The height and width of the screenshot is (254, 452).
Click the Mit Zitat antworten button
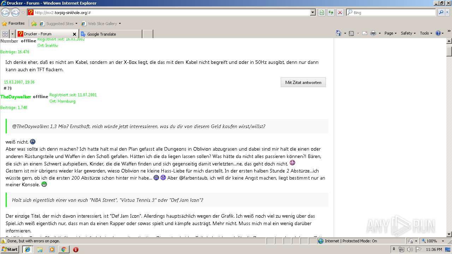click(x=303, y=82)
